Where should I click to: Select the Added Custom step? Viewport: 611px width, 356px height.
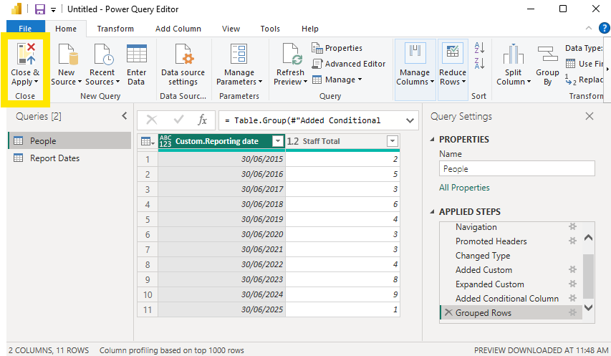point(483,269)
